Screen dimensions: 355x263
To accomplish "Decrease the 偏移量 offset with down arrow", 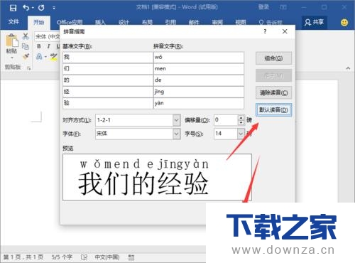I will click(x=241, y=123).
